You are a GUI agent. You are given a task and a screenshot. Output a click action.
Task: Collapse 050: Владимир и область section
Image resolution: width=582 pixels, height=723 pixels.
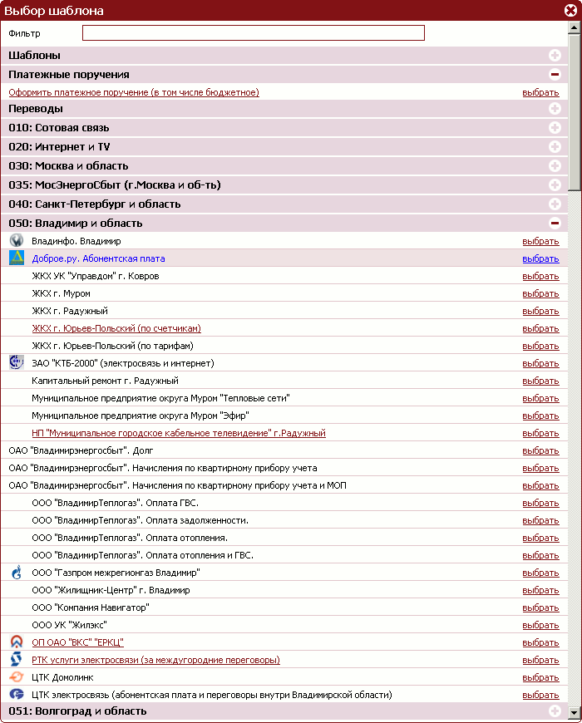[555, 224]
